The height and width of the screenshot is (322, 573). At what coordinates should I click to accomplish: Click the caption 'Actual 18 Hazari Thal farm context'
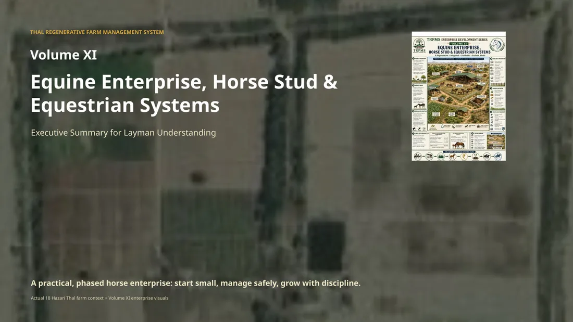[99, 298]
